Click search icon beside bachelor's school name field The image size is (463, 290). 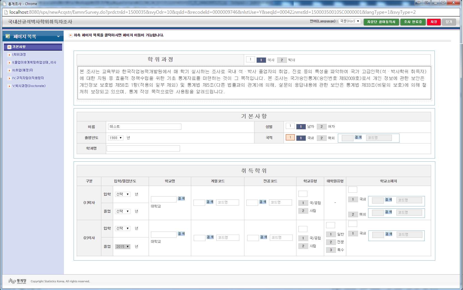coord(181,199)
